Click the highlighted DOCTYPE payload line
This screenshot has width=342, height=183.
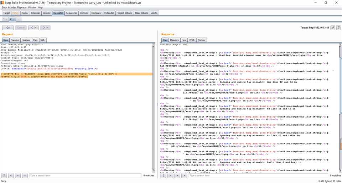[x=77, y=74]
